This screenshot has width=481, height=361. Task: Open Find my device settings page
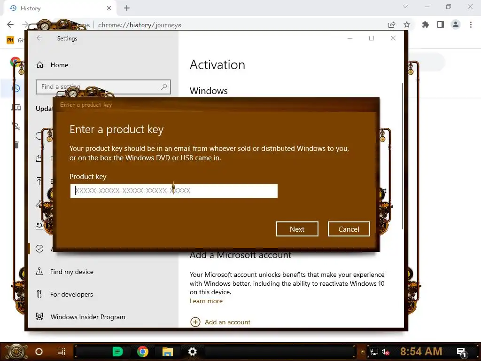coord(72,272)
